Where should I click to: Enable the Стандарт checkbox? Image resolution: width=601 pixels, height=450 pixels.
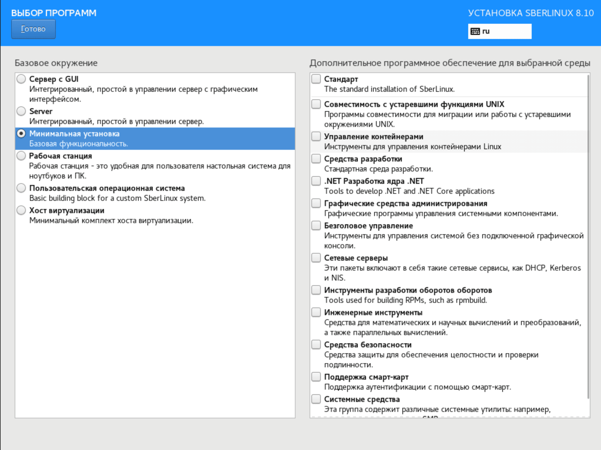316,79
